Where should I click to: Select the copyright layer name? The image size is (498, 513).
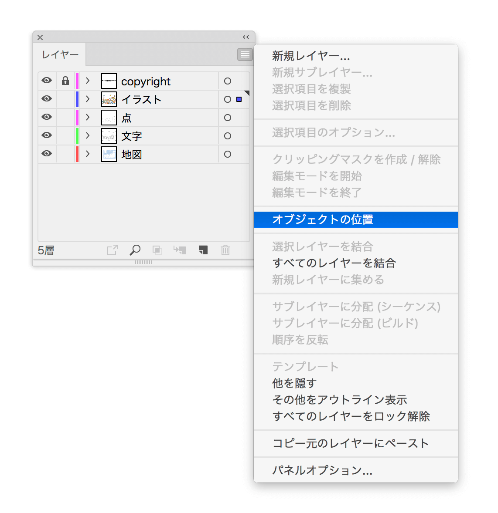tap(146, 81)
